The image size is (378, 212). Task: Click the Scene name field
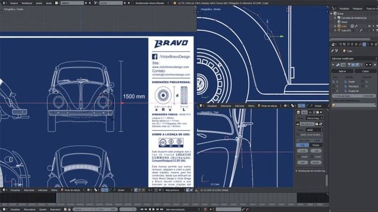(111, 3)
